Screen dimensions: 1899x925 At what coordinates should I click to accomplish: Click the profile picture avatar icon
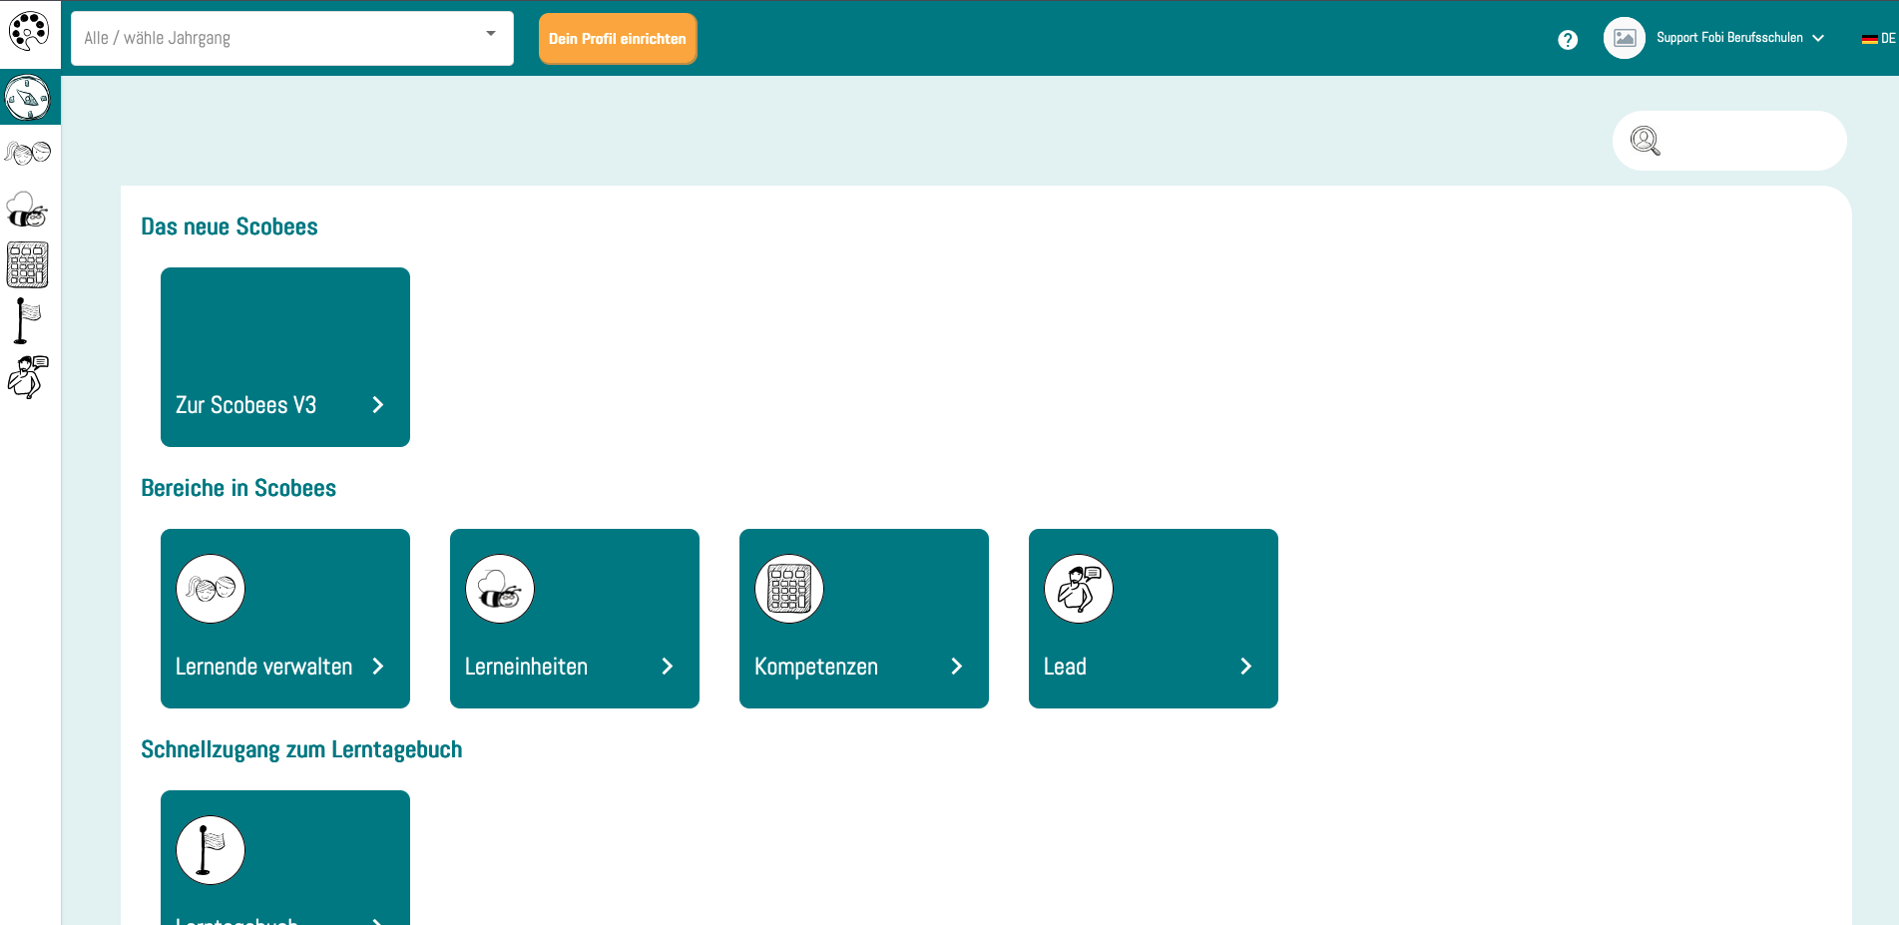click(x=1624, y=38)
